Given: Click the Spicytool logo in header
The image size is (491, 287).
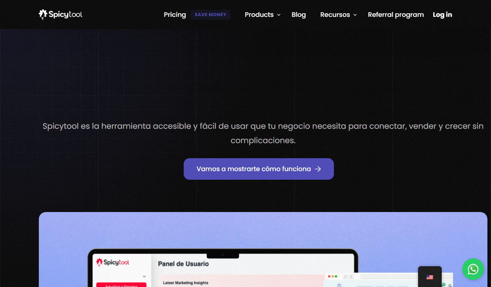Looking at the screenshot, I should click(x=61, y=14).
